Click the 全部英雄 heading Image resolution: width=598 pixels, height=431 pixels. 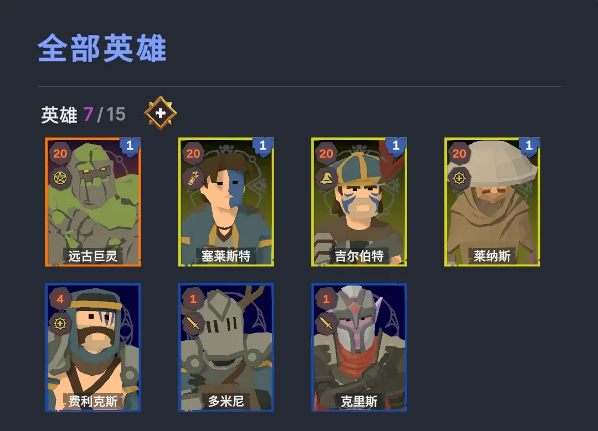point(102,48)
